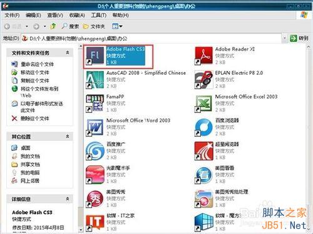Image resolution: width=313 pixels, height=234 pixels.
Task: Click the EPLAN Electric P8 2.0 label
Action: coord(239,73)
